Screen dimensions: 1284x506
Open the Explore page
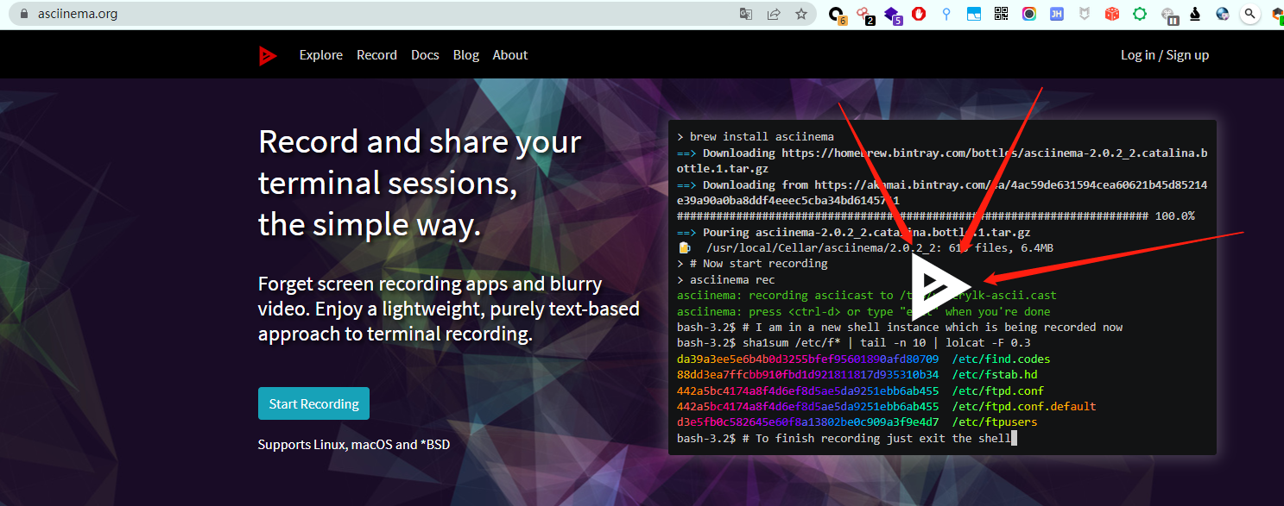pyautogui.click(x=321, y=55)
